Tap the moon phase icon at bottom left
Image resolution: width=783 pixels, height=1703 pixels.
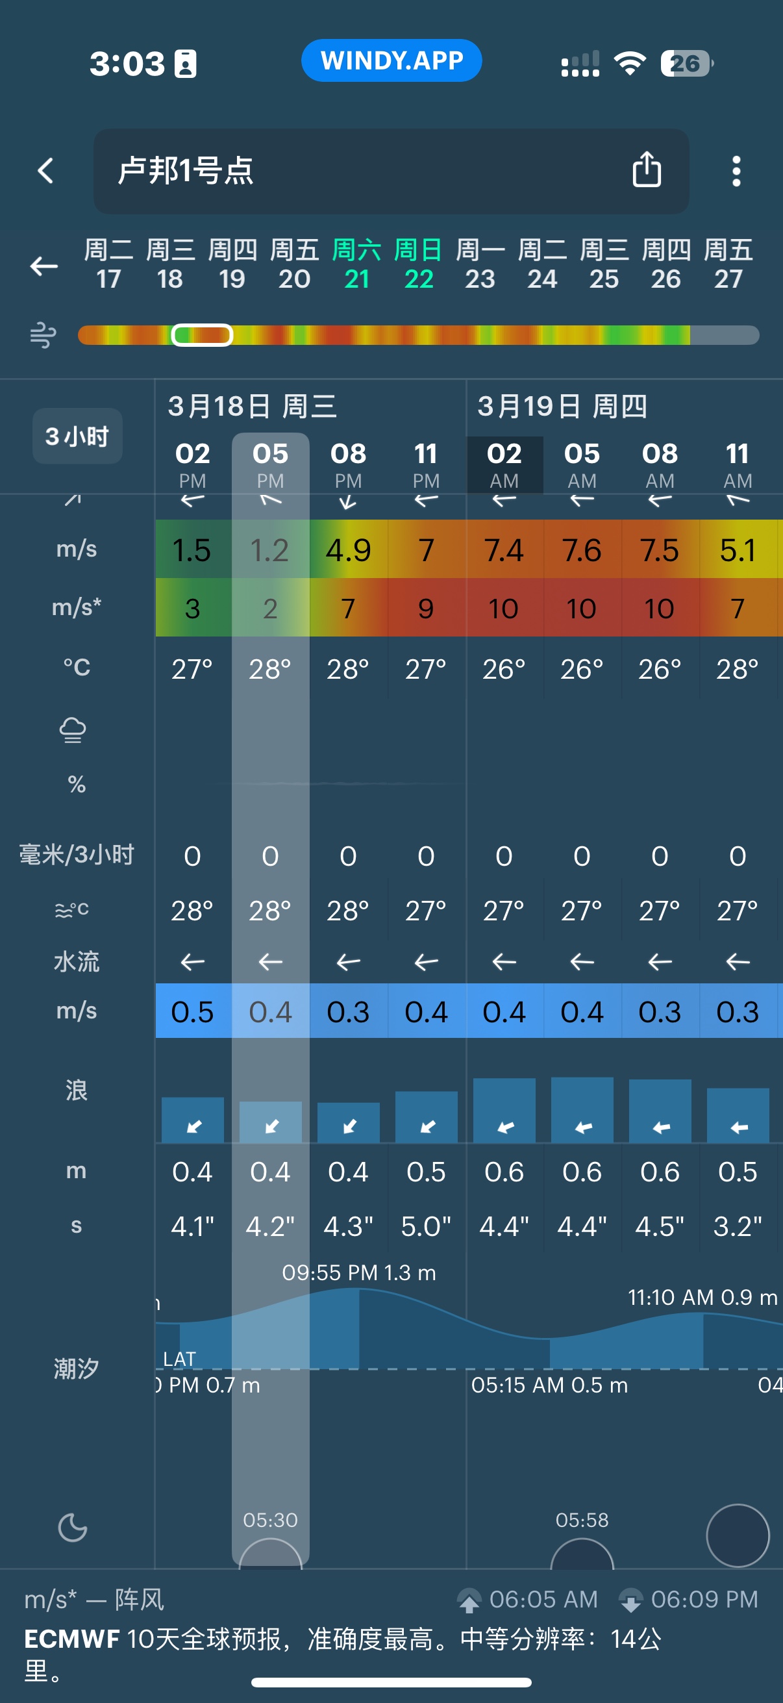click(73, 1528)
